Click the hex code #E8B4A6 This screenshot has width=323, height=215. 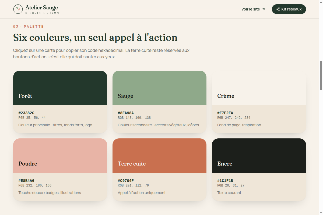coord(26,181)
